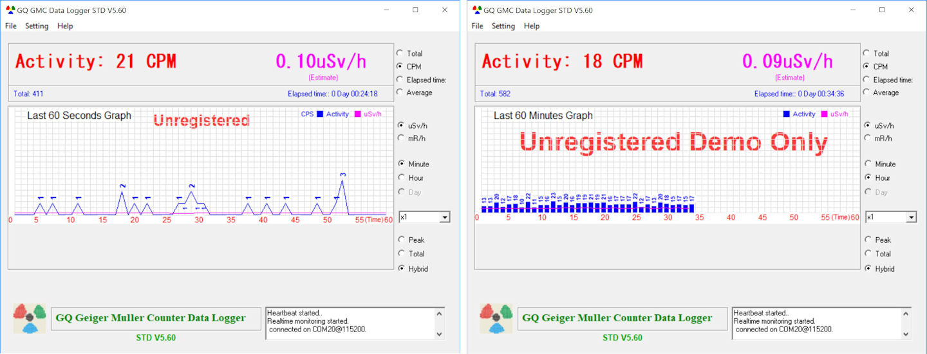Select lower Total graph radio in left window
927x354 pixels.
[x=402, y=254]
